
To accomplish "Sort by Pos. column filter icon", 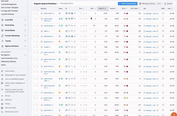I will pyautogui.click(x=83, y=9).
